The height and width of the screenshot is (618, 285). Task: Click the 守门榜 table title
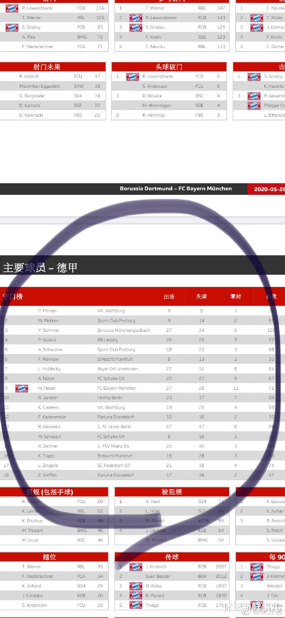(x=12, y=297)
